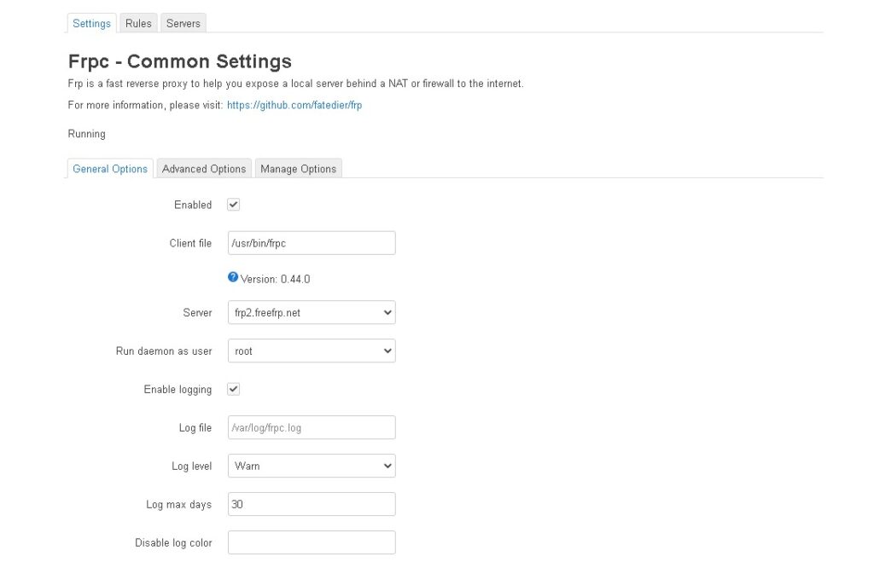Image resolution: width=874 pixels, height=568 pixels.
Task: Click the Log max days field
Action: tap(312, 504)
